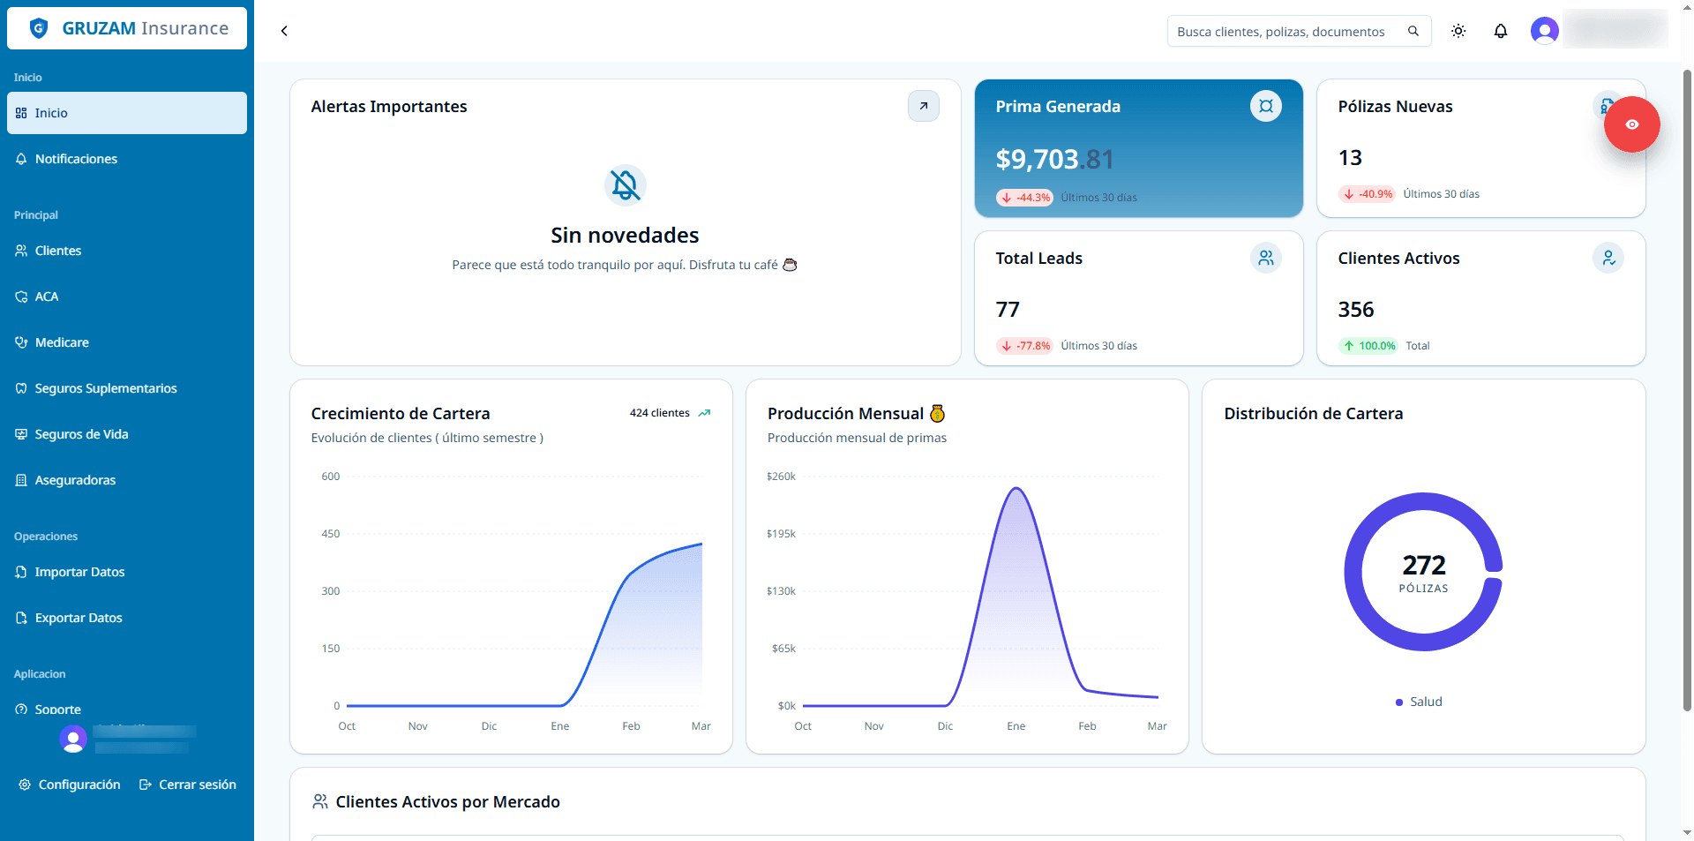
Task: Open the Inicio menu item
Action: (x=49, y=113)
